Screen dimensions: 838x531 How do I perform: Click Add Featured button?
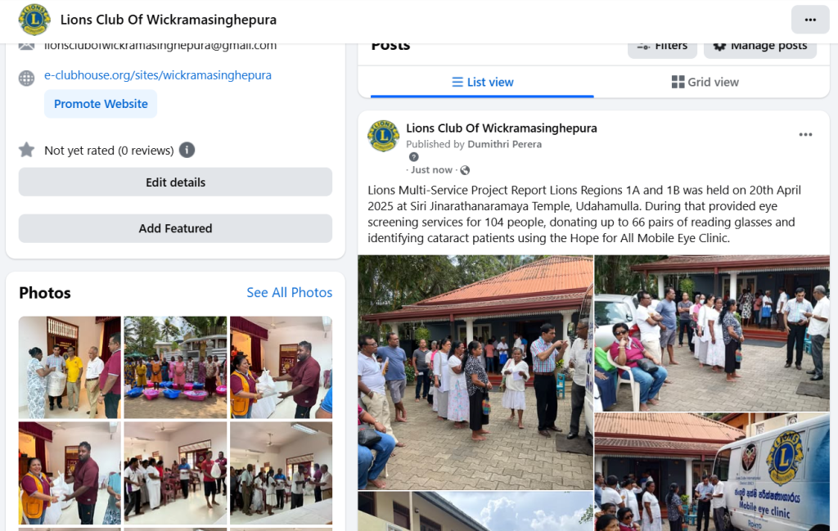coord(175,228)
